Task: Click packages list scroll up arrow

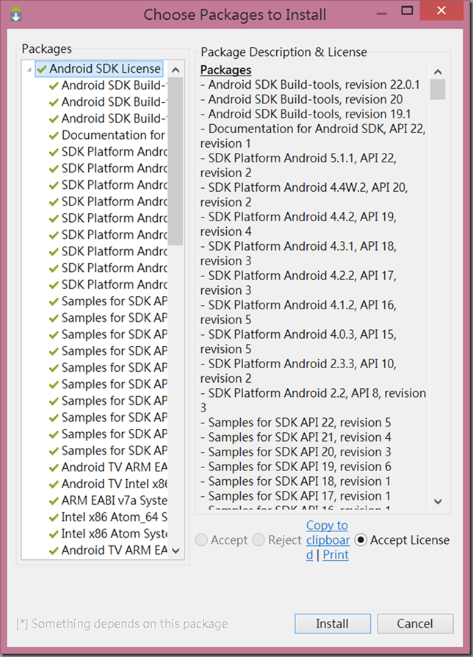Action: [x=176, y=70]
